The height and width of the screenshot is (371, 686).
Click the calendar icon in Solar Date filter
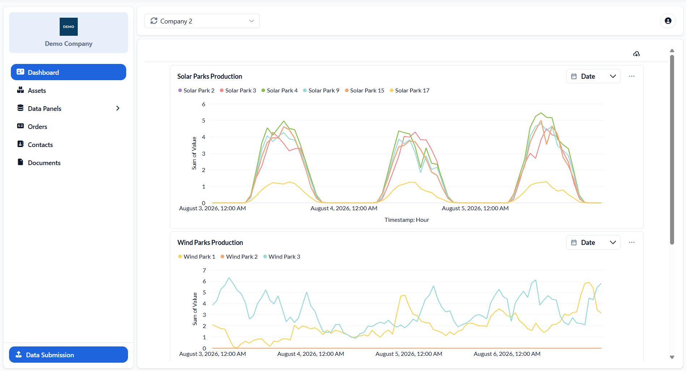pos(574,76)
